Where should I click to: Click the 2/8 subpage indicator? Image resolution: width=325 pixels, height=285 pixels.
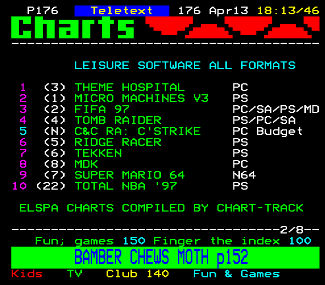[x=292, y=230]
